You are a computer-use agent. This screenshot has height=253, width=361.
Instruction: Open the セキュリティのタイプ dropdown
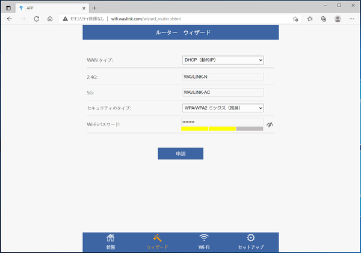coord(223,108)
